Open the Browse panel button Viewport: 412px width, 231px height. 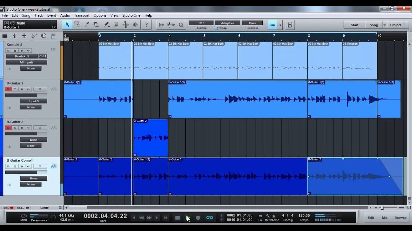400,218
